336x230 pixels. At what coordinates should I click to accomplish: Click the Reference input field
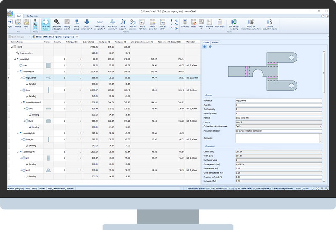pos(278,101)
